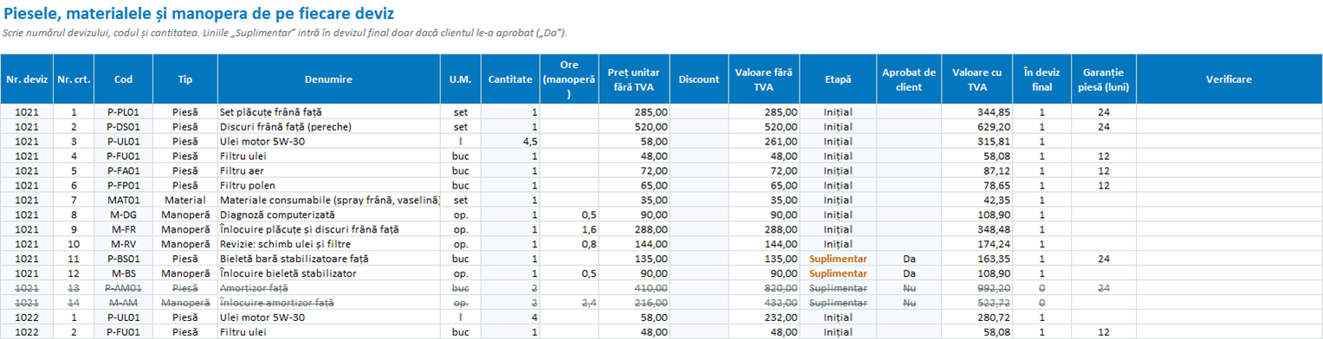Screen dimensions: 1323x339
Task: Click the code cell 'P-FP01'
Action: coord(124,185)
